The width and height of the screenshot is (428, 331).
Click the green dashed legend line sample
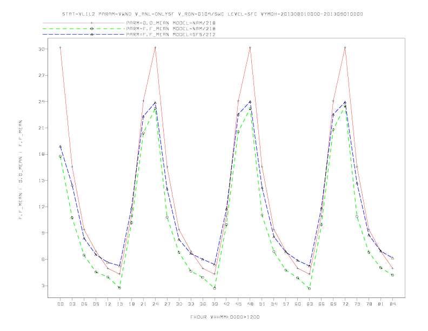click(84, 29)
